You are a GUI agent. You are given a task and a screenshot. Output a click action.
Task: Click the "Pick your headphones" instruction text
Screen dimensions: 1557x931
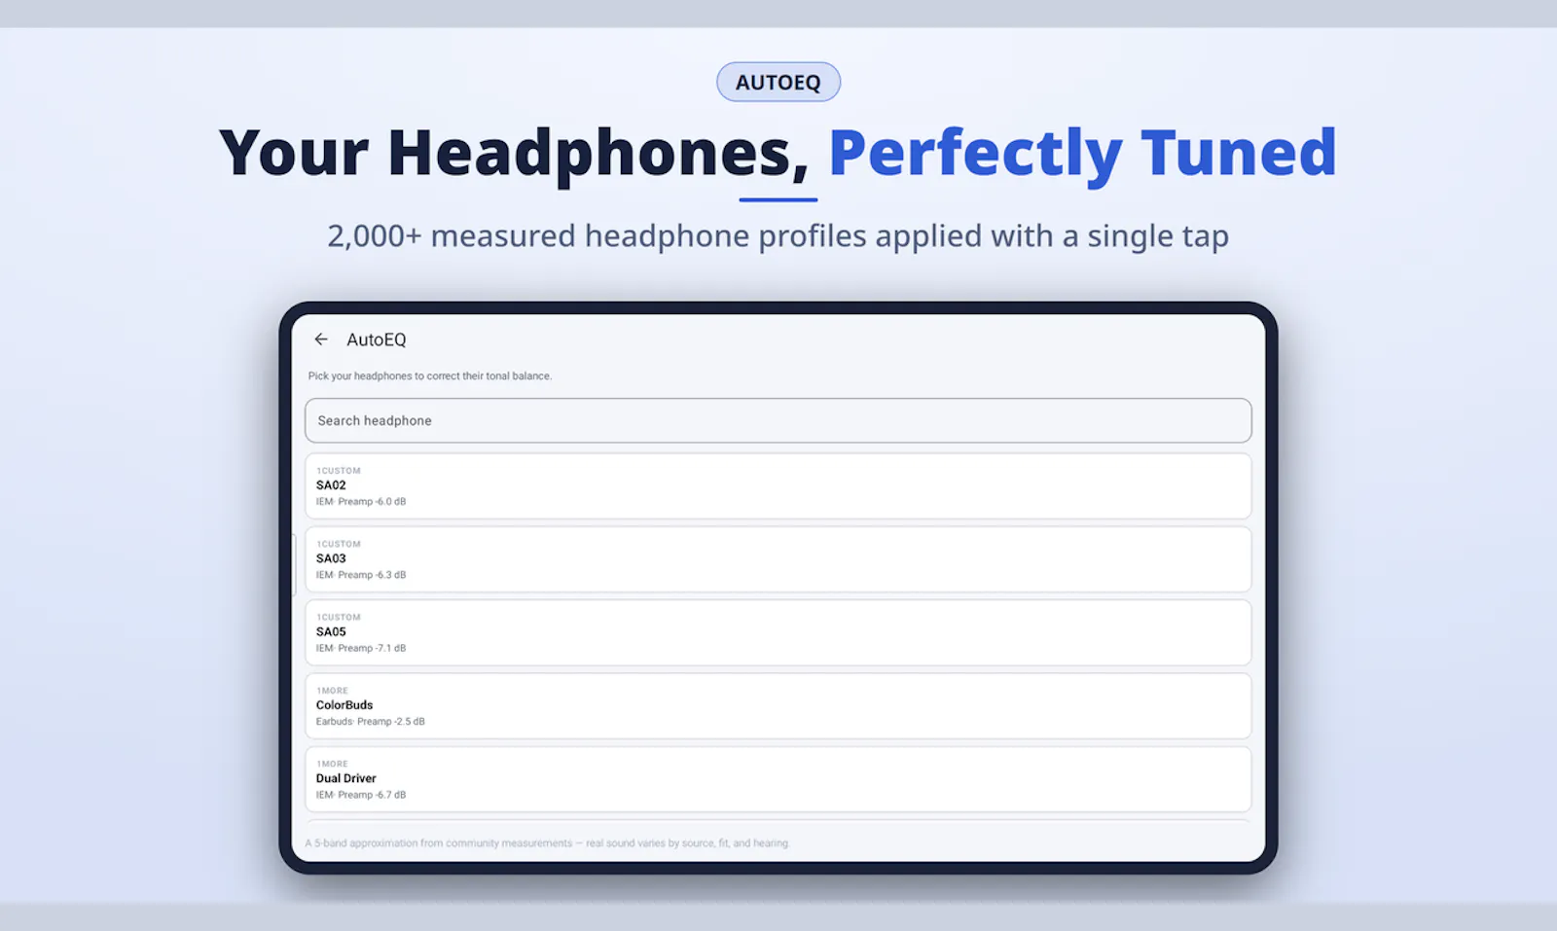430,376
